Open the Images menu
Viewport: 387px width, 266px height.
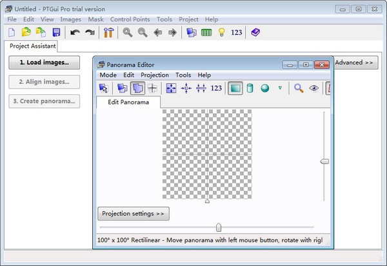pyautogui.click(x=70, y=19)
